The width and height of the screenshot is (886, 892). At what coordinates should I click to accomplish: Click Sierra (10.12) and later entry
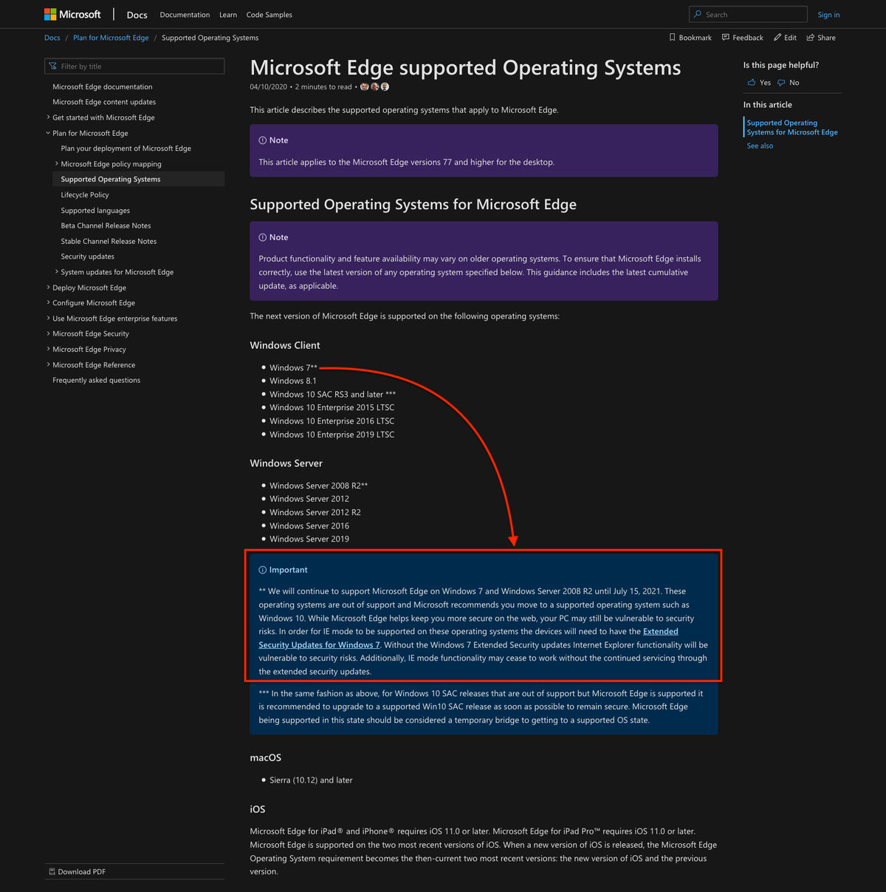(x=311, y=780)
